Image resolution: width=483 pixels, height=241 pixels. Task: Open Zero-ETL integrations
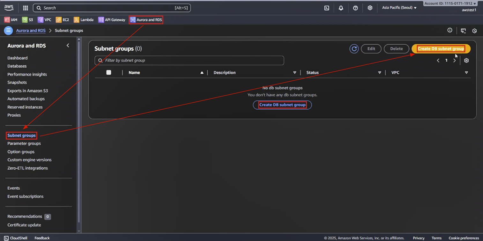click(27, 168)
